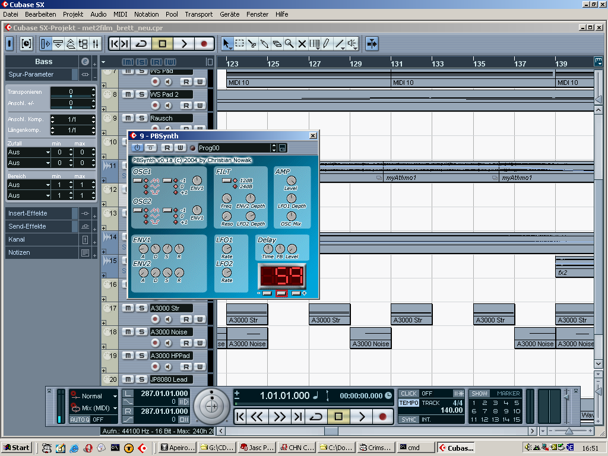Select the Zoom magnifier tool
The height and width of the screenshot is (456, 608).
click(289, 43)
